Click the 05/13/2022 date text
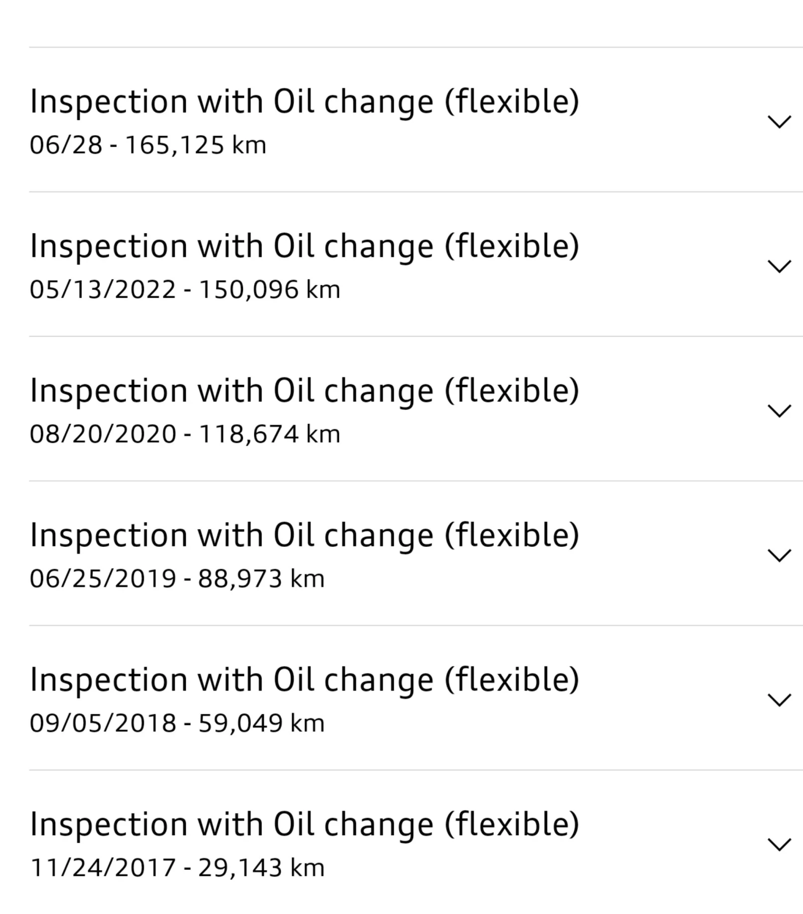803x914 pixels. click(x=103, y=290)
